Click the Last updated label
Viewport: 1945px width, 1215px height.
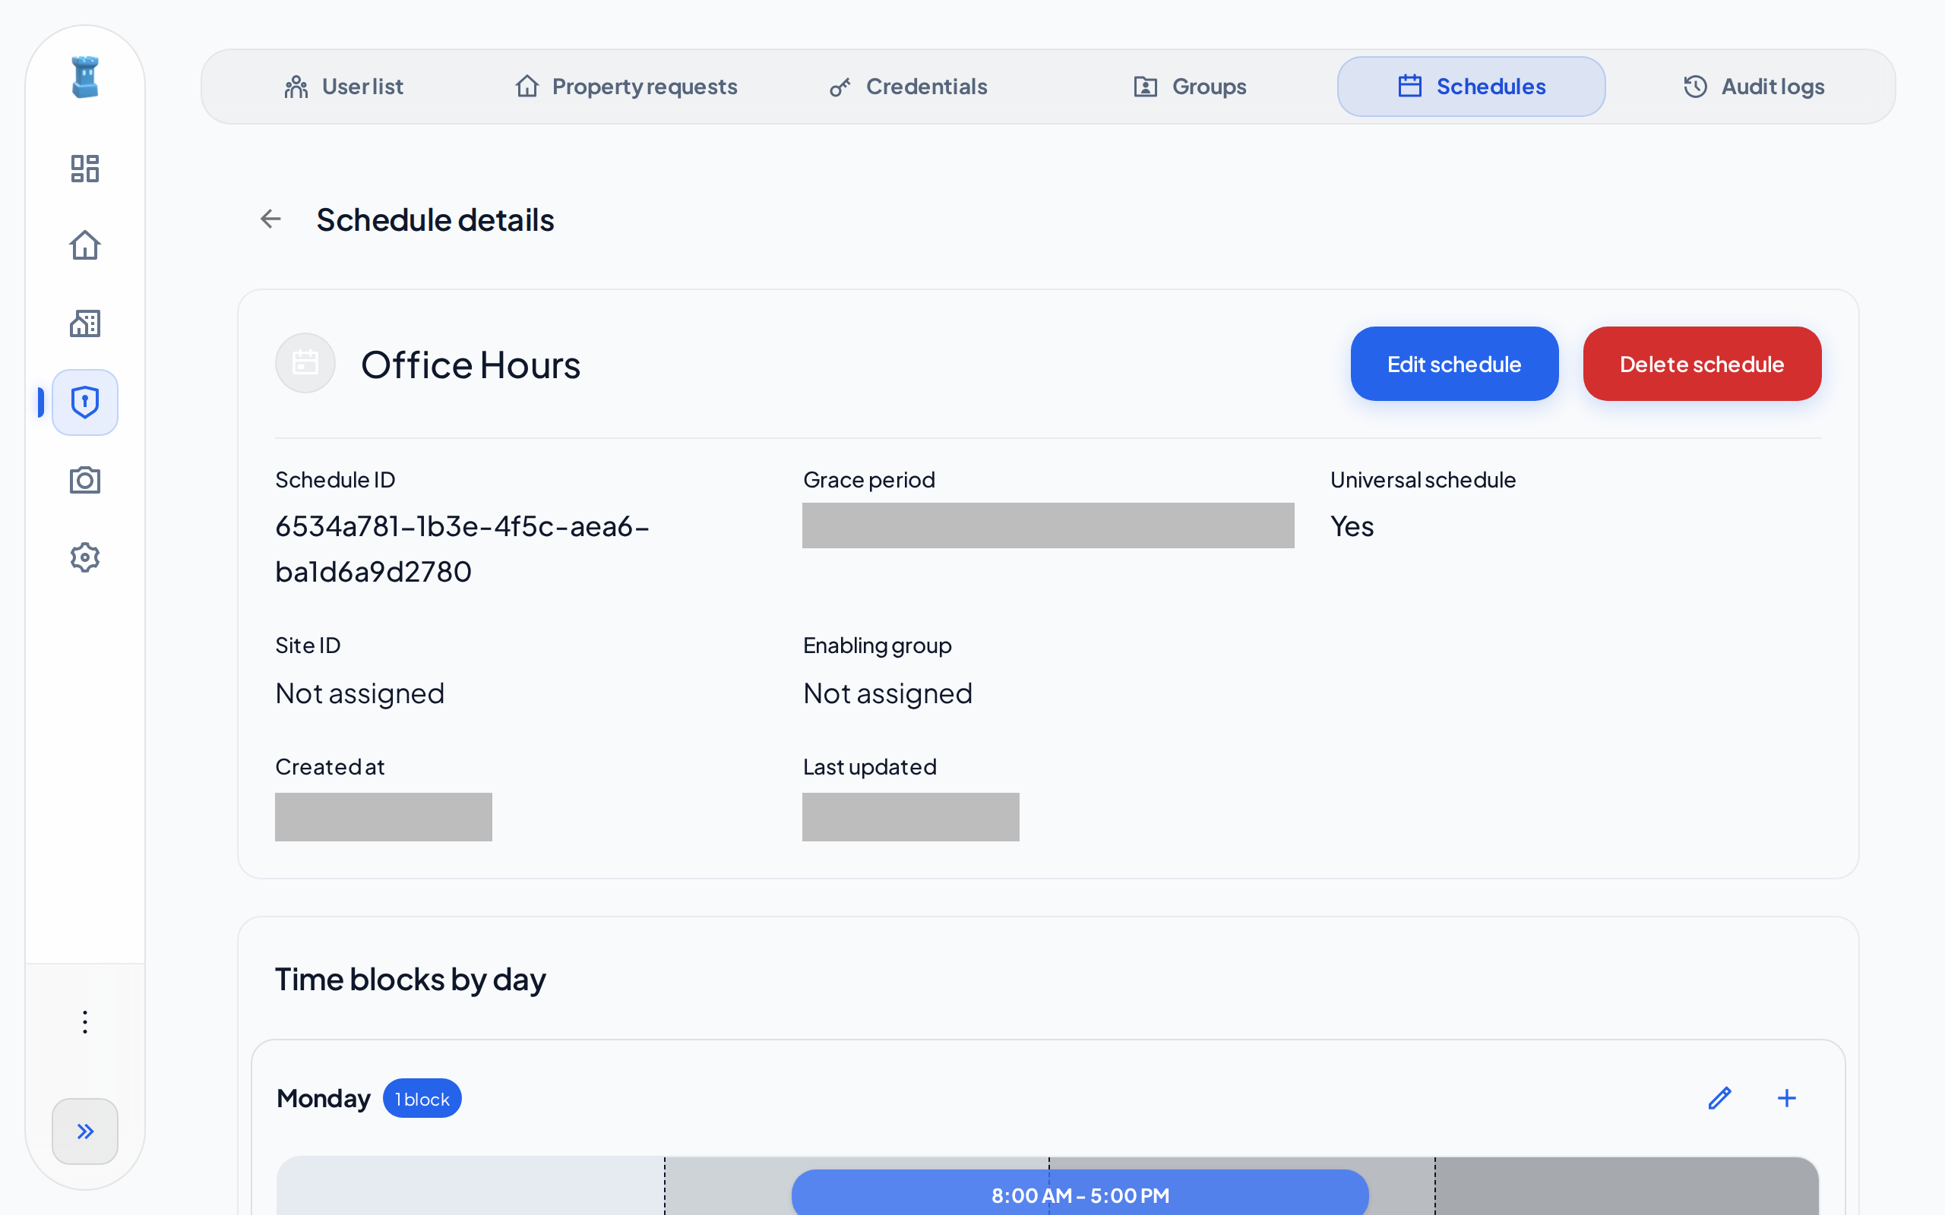871,767
